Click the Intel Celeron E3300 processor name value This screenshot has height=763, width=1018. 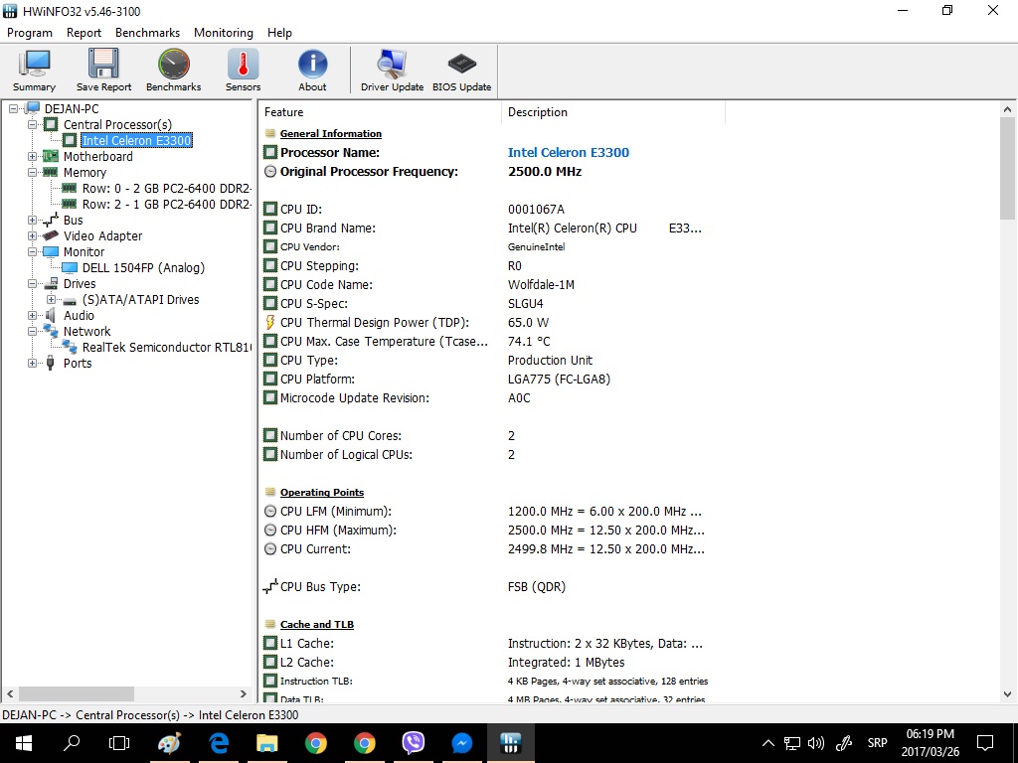[x=568, y=152]
